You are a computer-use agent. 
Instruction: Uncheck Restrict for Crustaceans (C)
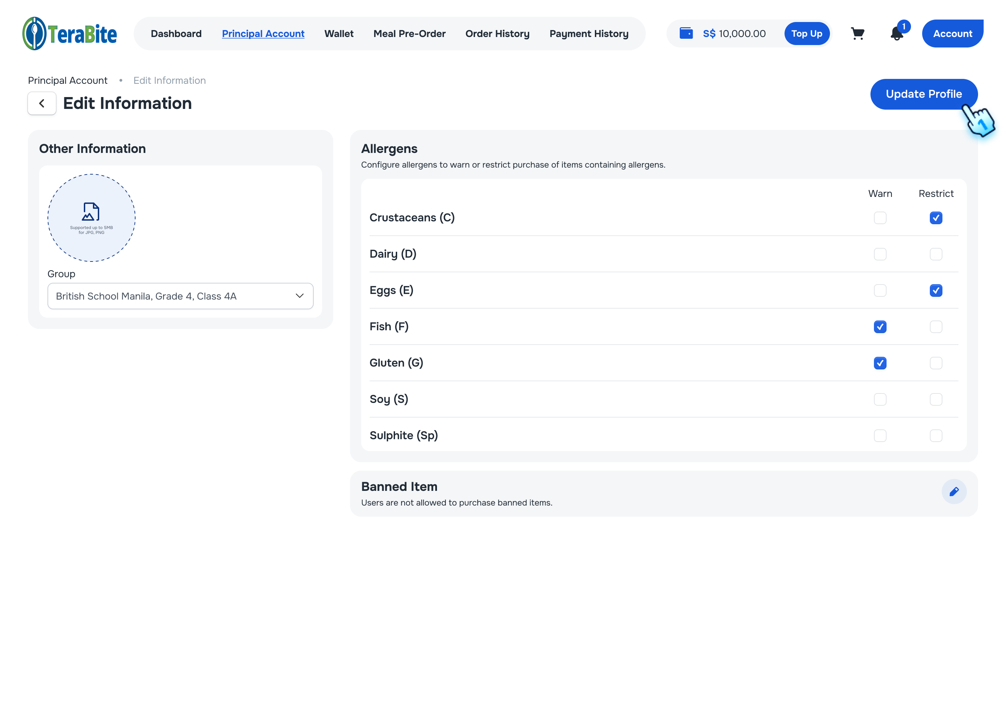point(935,218)
